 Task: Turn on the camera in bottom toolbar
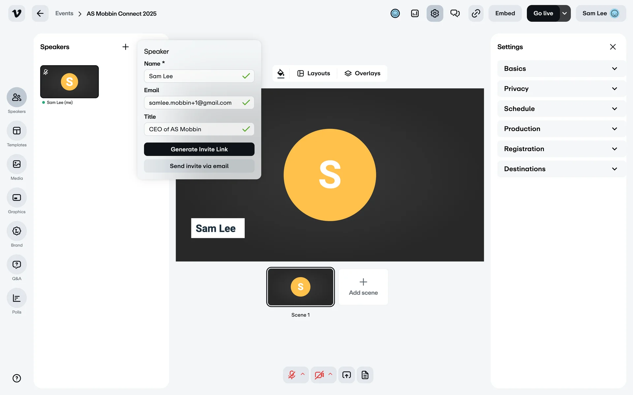tap(319, 375)
